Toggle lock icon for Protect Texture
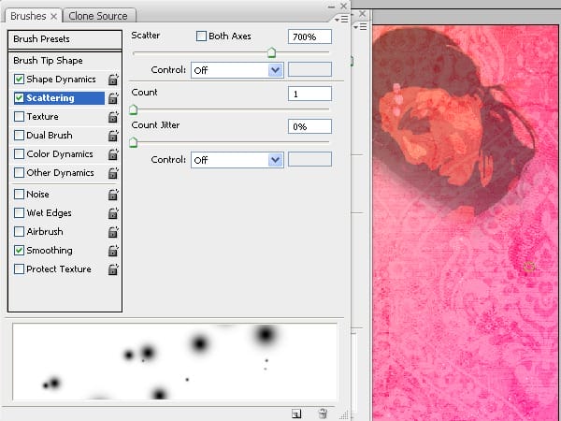 (113, 269)
